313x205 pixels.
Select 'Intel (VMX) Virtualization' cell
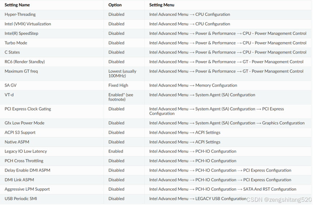coord(28,24)
